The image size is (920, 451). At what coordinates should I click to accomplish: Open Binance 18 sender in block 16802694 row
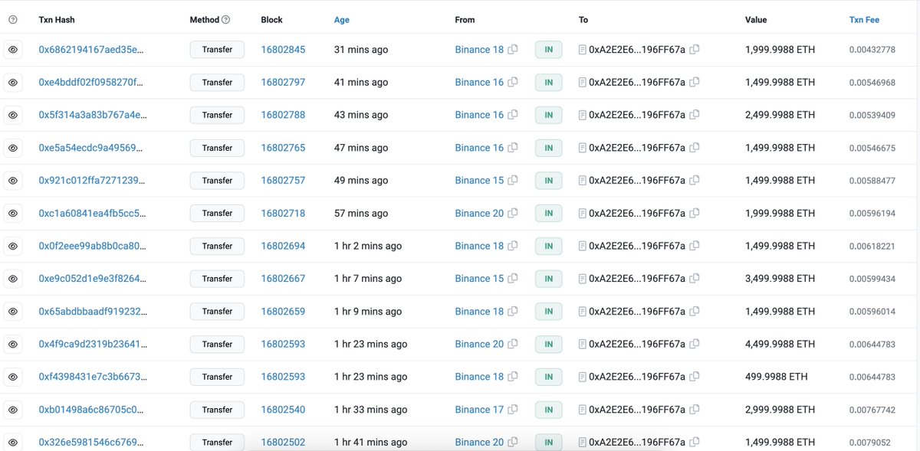tap(479, 246)
